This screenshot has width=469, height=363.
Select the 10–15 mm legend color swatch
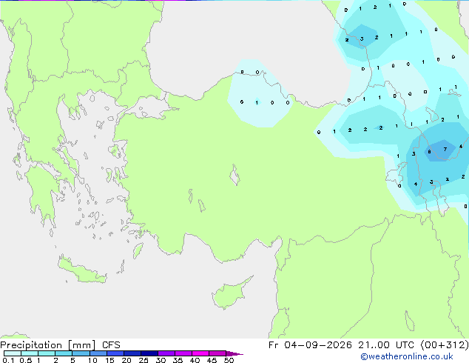[98, 353]
